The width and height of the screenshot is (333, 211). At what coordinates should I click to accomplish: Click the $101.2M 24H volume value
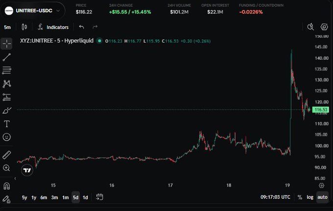pyautogui.click(x=179, y=12)
